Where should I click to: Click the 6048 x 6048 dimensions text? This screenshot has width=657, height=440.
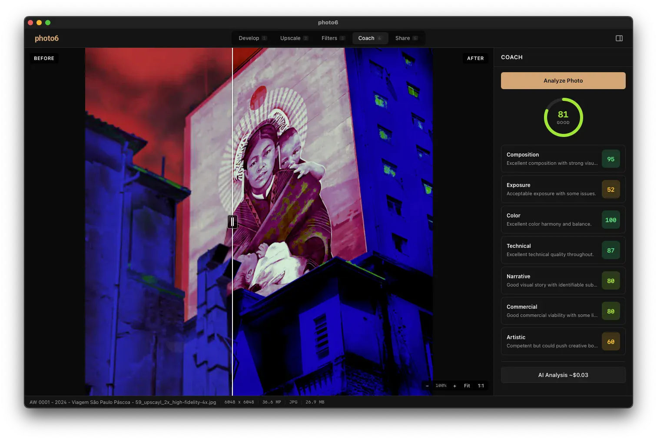pyautogui.click(x=239, y=402)
